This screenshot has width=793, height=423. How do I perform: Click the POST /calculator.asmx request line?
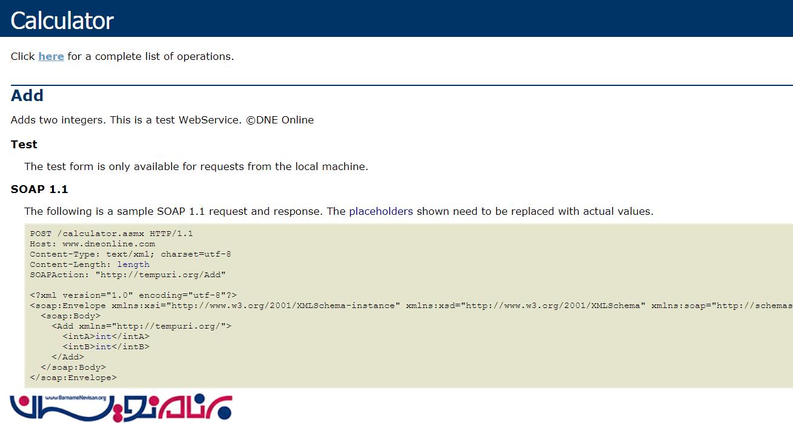(111, 233)
